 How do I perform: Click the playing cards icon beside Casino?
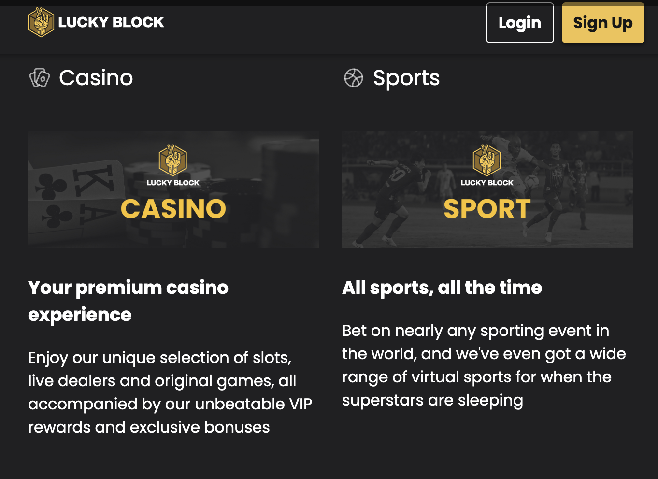click(40, 78)
